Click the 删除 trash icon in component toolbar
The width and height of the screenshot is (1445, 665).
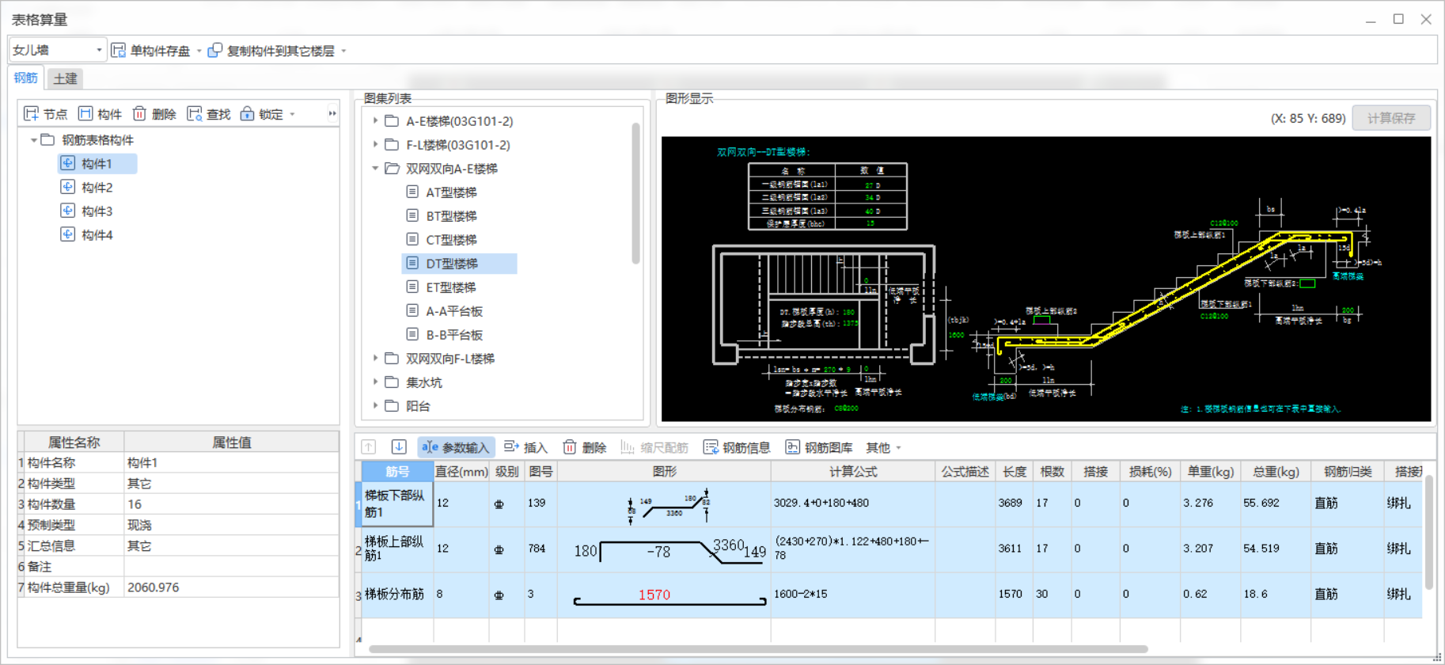tap(139, 114)
